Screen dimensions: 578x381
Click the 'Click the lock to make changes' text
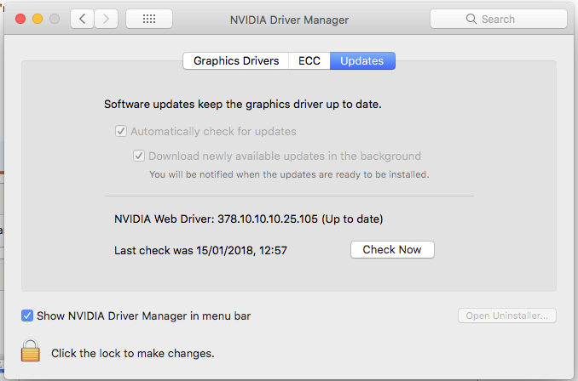point(133,354)
